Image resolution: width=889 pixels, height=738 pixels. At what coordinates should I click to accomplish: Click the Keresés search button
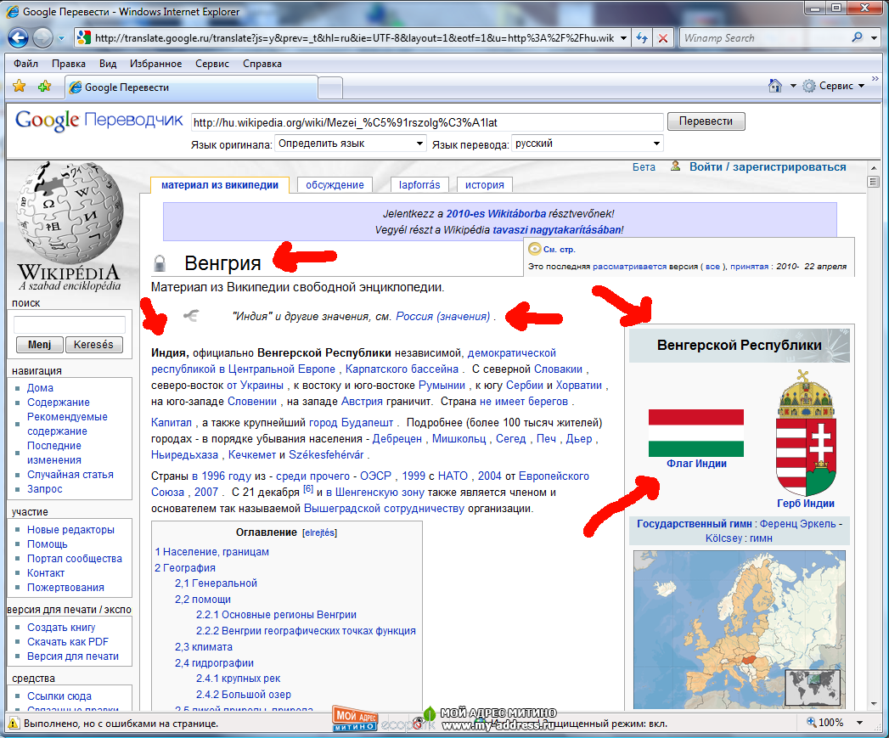(x=93, y=344)
